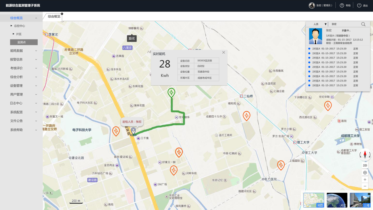Expand the 报警信息 sidebar menu

[x=24, y=59]
